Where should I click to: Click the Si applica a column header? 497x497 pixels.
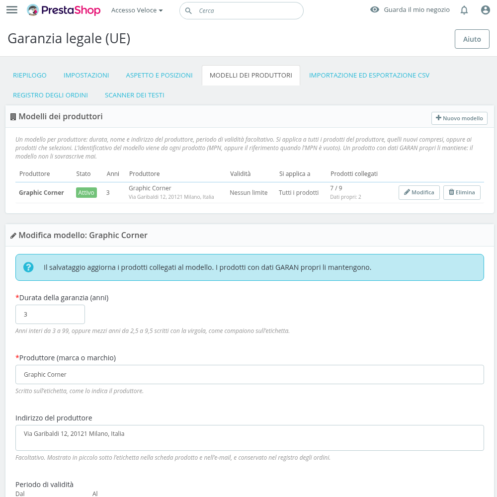tap(294, 173)
